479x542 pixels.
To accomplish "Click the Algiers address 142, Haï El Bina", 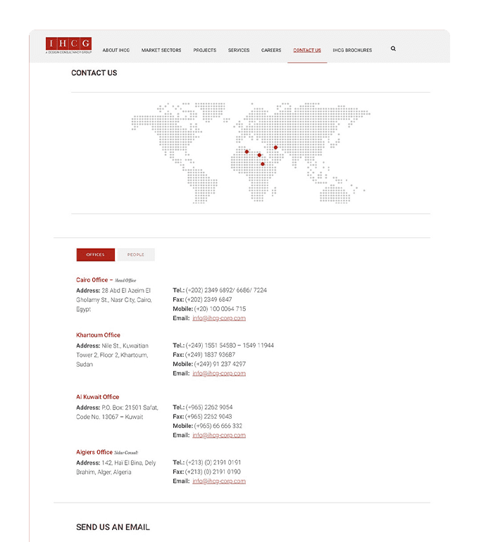I will (x=116, y=467).
